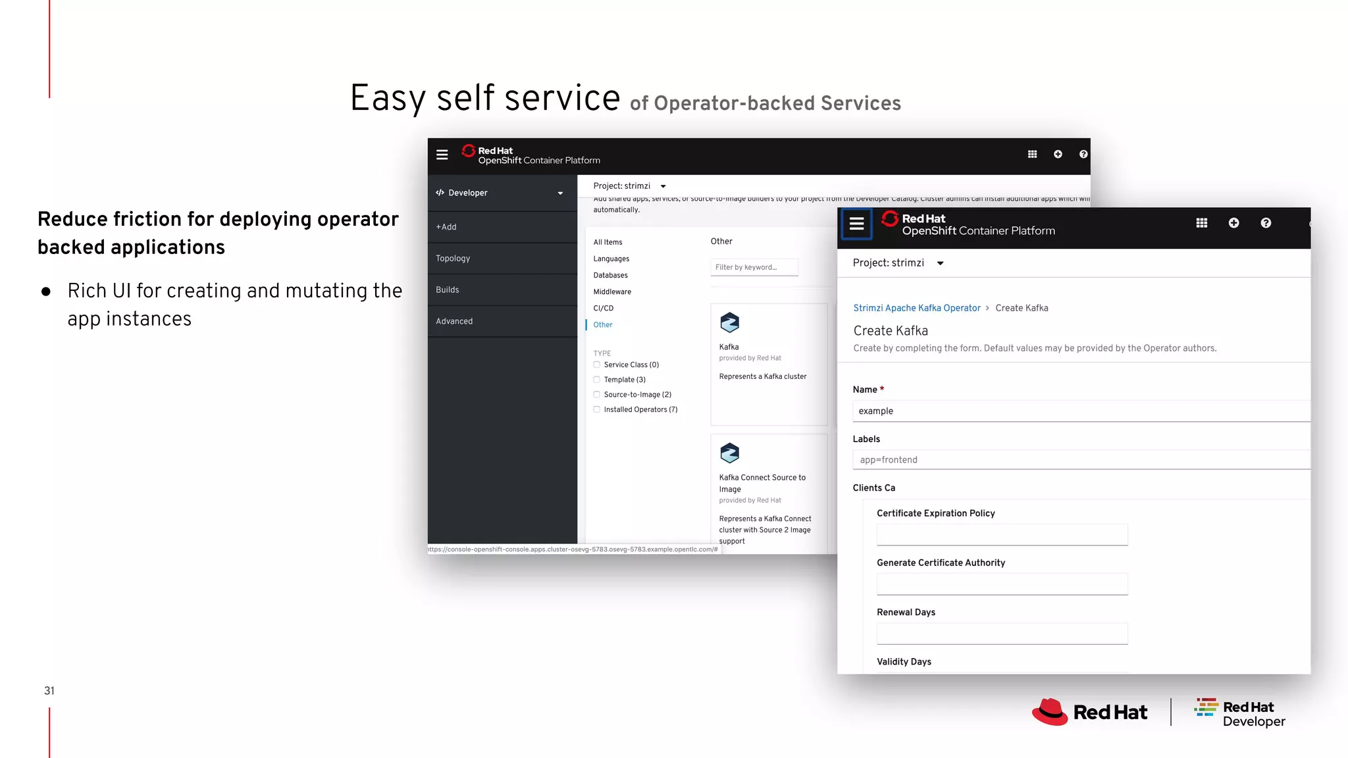The image size is (1348, 758).
Task: Select Middleware catalog category
Action: point(612,291)
